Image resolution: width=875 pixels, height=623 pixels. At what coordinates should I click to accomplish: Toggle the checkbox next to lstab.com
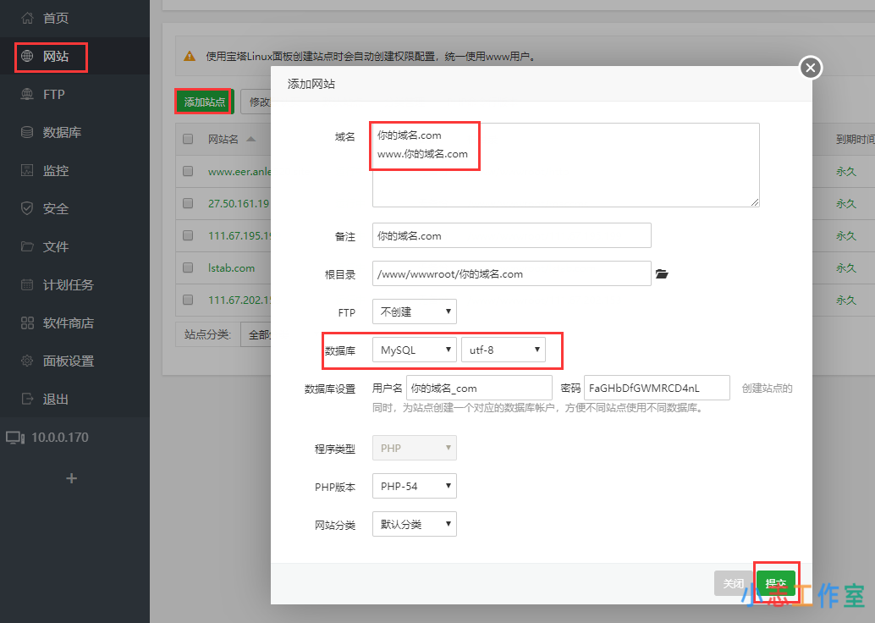pos(187,267)
